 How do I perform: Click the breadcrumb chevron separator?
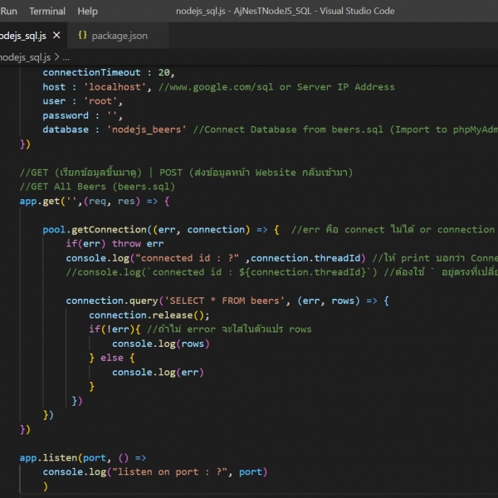point(56,57)
